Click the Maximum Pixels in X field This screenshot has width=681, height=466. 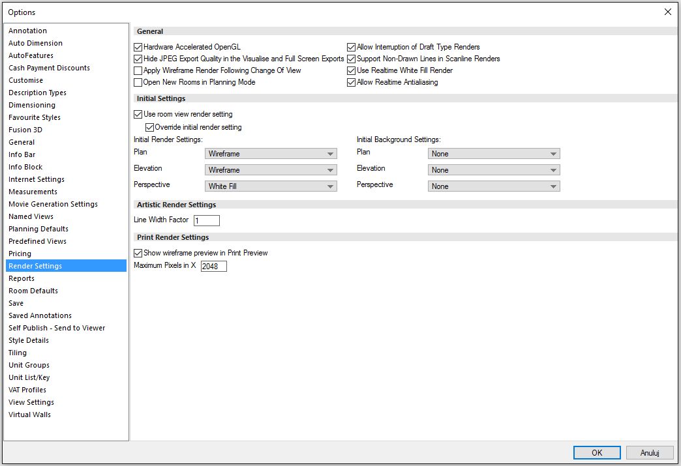coord(213,267)
